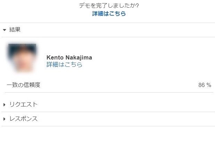The width and height of the screenshot is (215, 143).
Task: Click right-pointing triangle icon beside リクエスト
Action: [5, 105]
